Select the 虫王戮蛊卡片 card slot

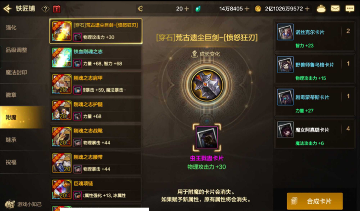click(x=207, y=137)
